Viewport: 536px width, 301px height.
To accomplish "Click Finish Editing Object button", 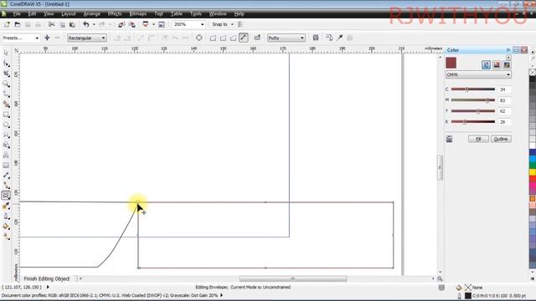I will (47, 278).
